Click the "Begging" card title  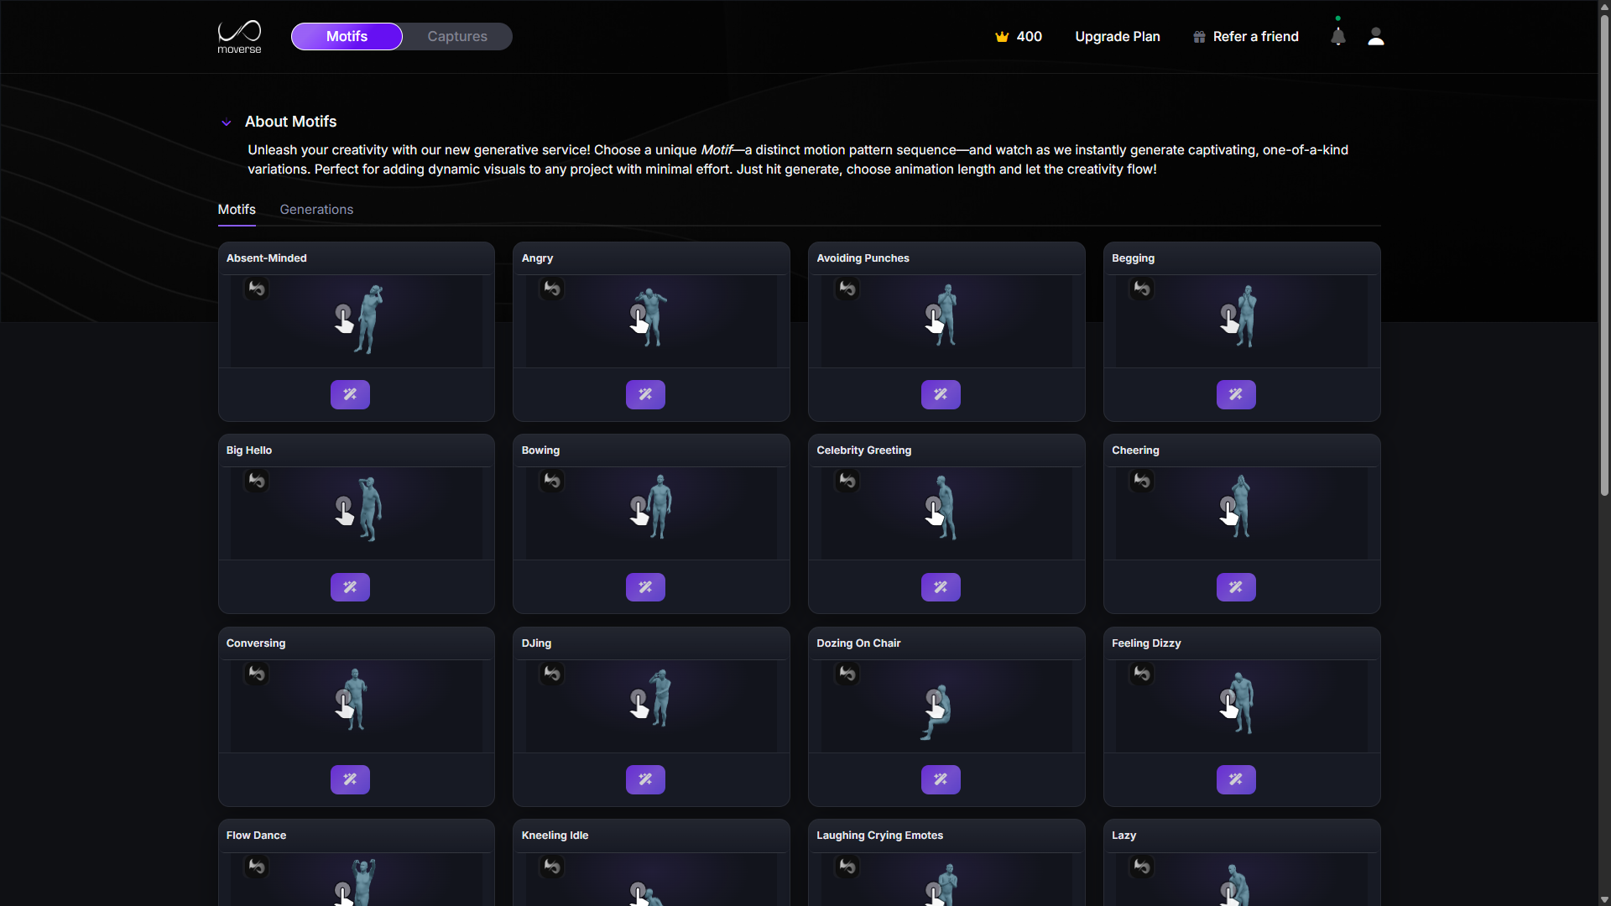(1133, 258)
